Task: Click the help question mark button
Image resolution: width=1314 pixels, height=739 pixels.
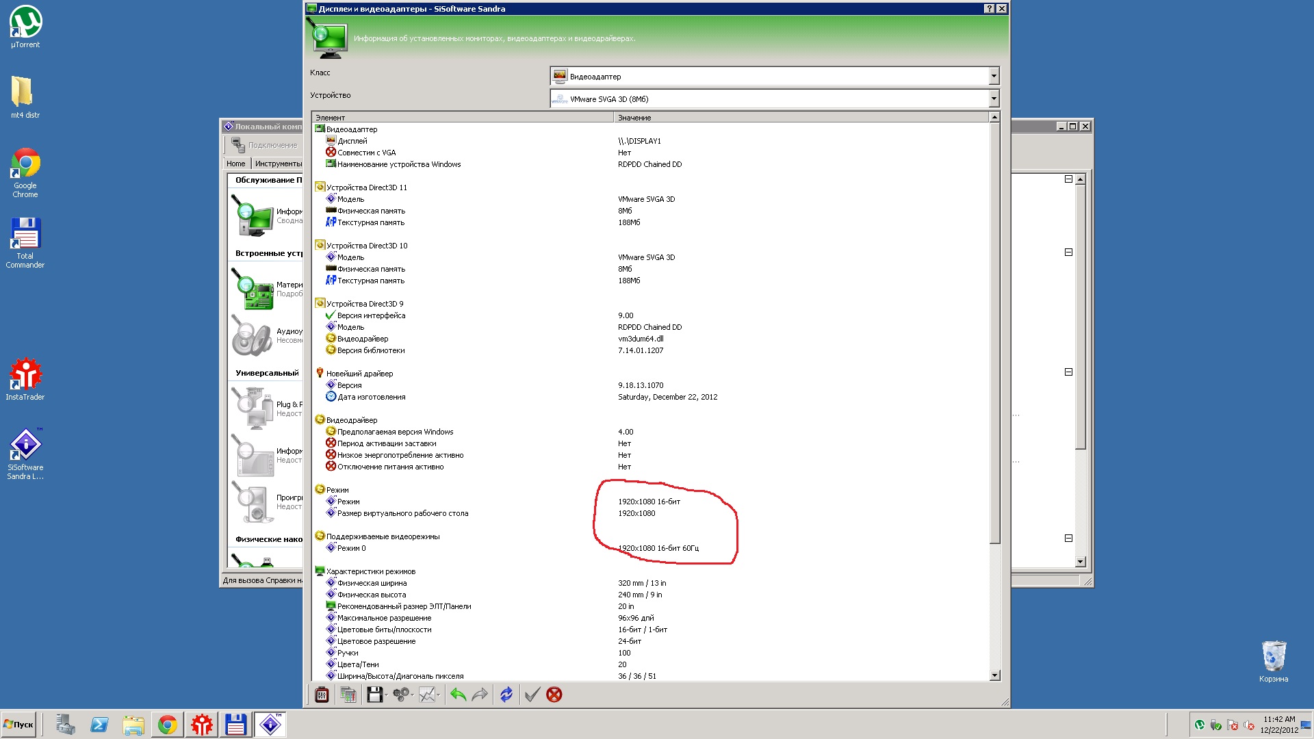Action: point(989,9)
